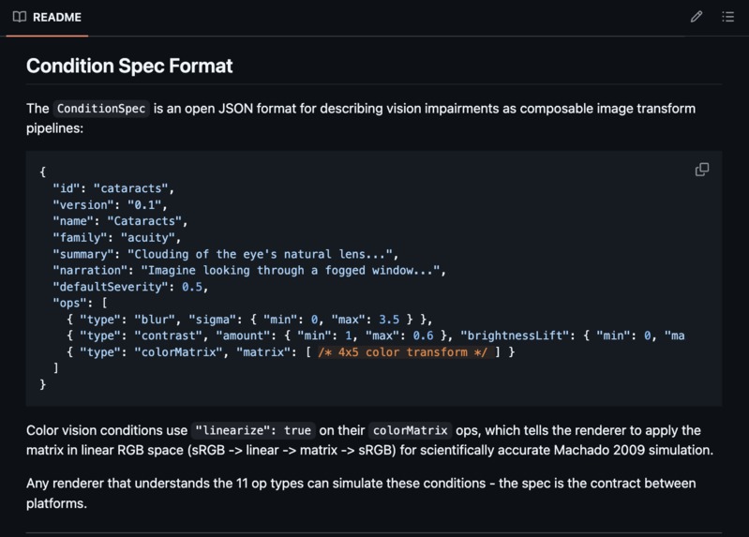Click the "family": "acuity" line
The image size is (749, 537).
117,237
